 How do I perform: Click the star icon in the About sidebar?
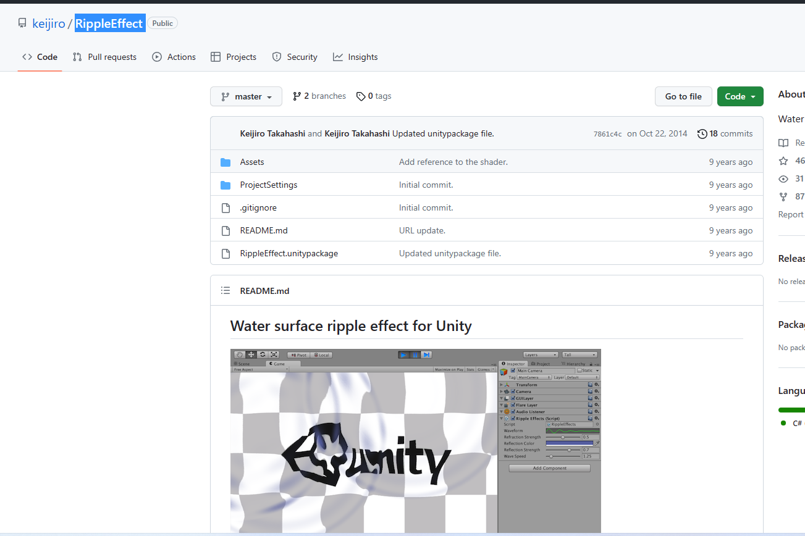[x=783, y=161]
